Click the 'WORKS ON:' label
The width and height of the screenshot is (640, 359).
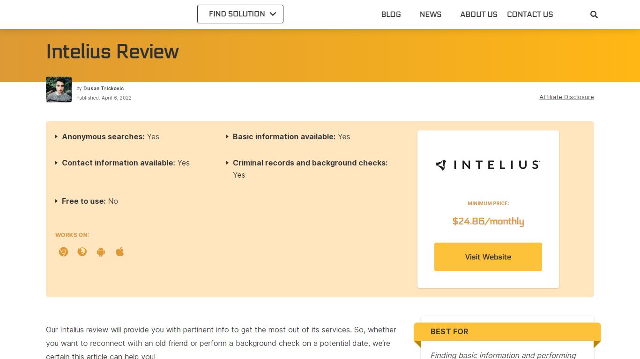click(x=72, y=235)
